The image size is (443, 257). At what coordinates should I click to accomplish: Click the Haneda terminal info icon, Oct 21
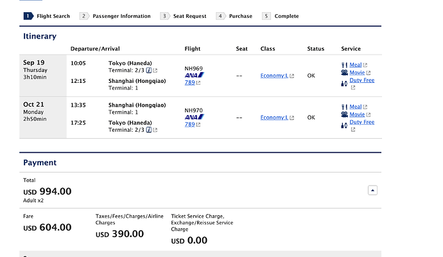(x=148, y=130)
